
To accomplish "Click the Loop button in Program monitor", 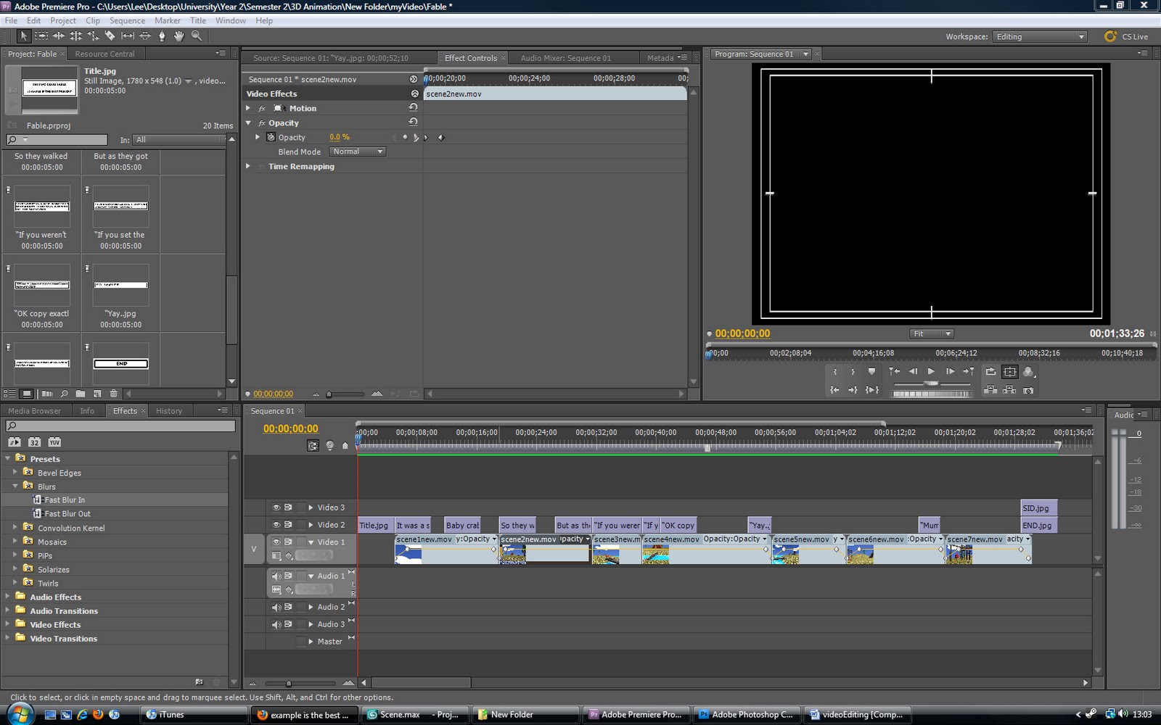I will (990, 372).
